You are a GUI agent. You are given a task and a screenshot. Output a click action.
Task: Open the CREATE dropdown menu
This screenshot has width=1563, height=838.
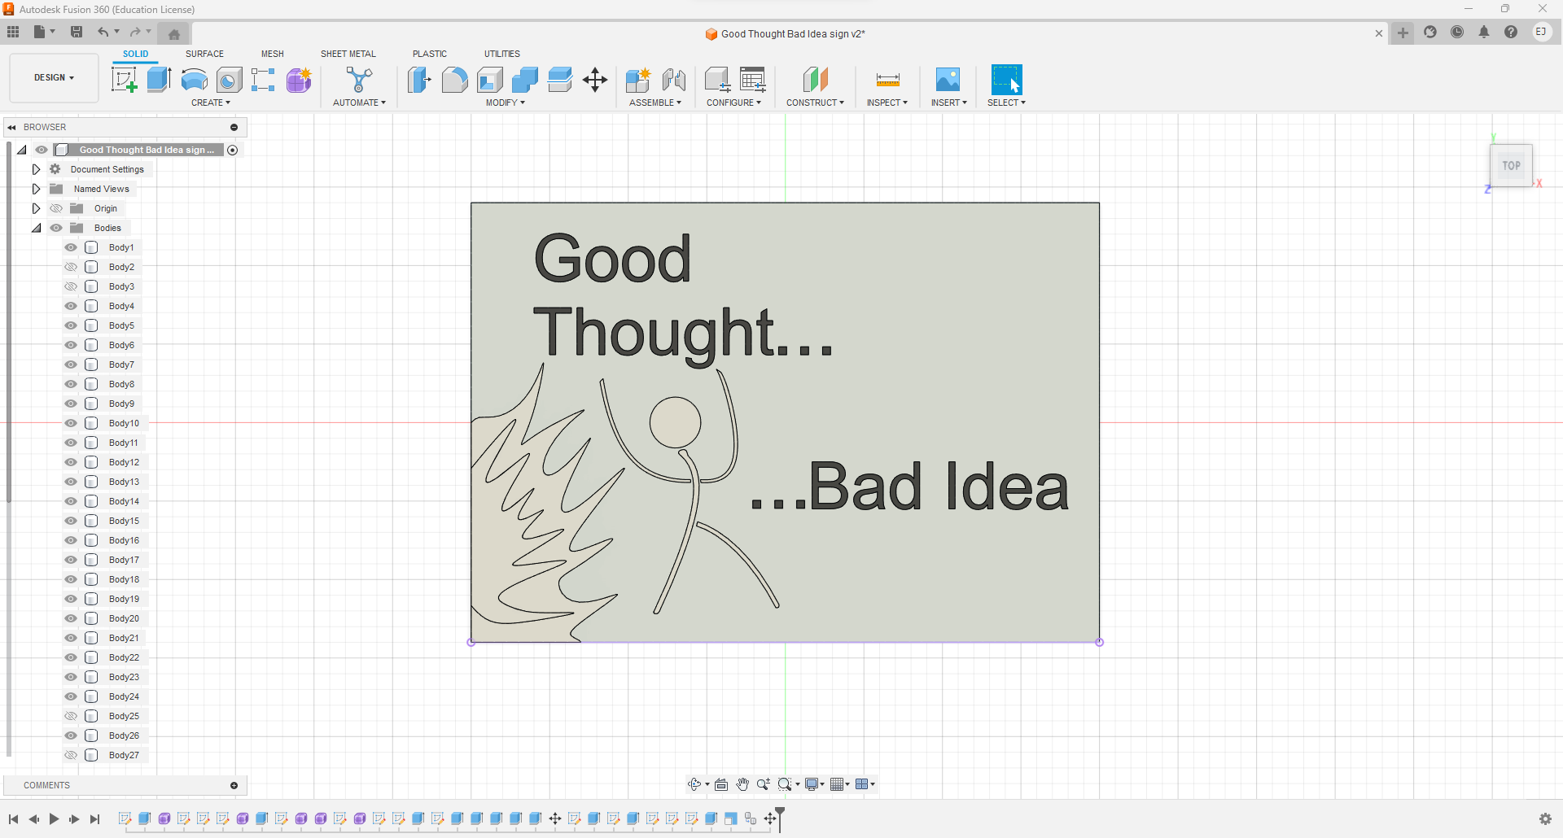211,103
